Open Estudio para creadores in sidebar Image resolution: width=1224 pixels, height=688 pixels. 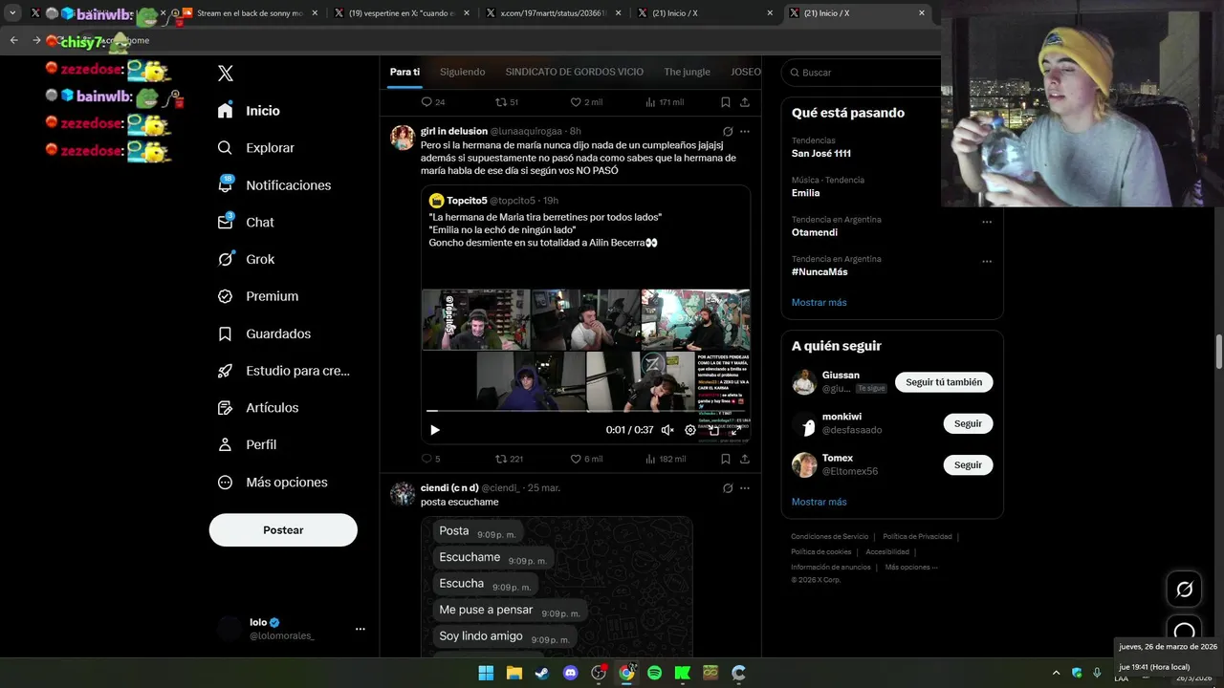pos(283,371)
